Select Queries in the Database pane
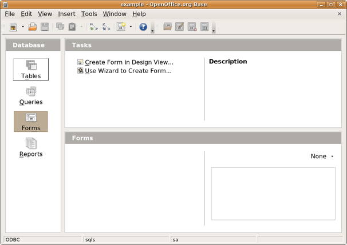The image size is (347, 245). (31, 96)
